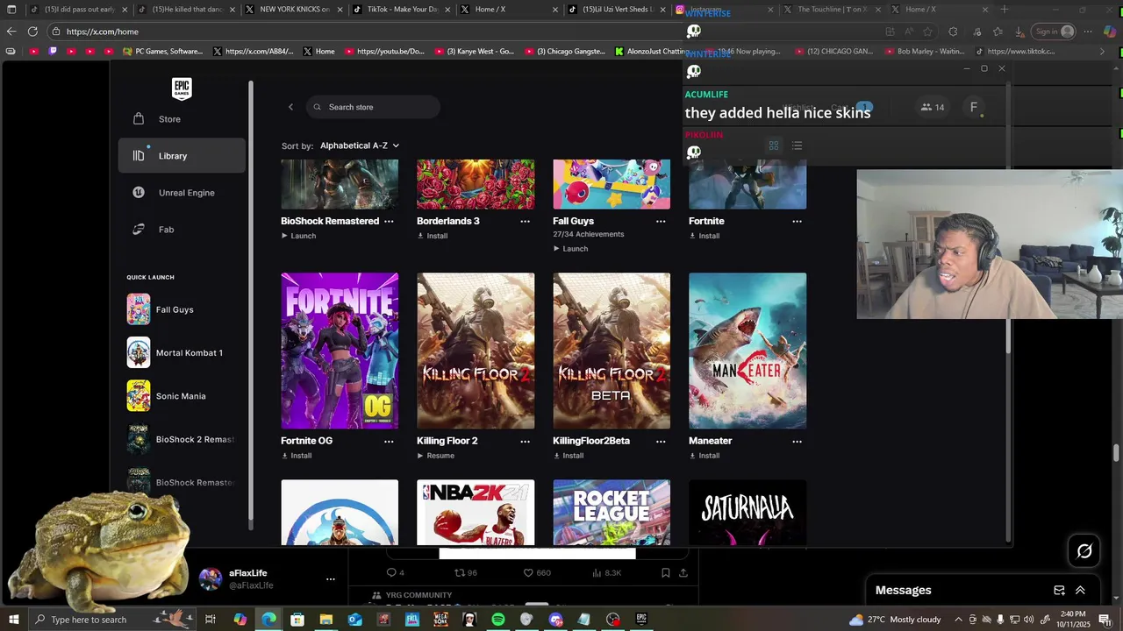Launch Fall Guys from the library grid

pyautogui.click(x=570, y=249)
